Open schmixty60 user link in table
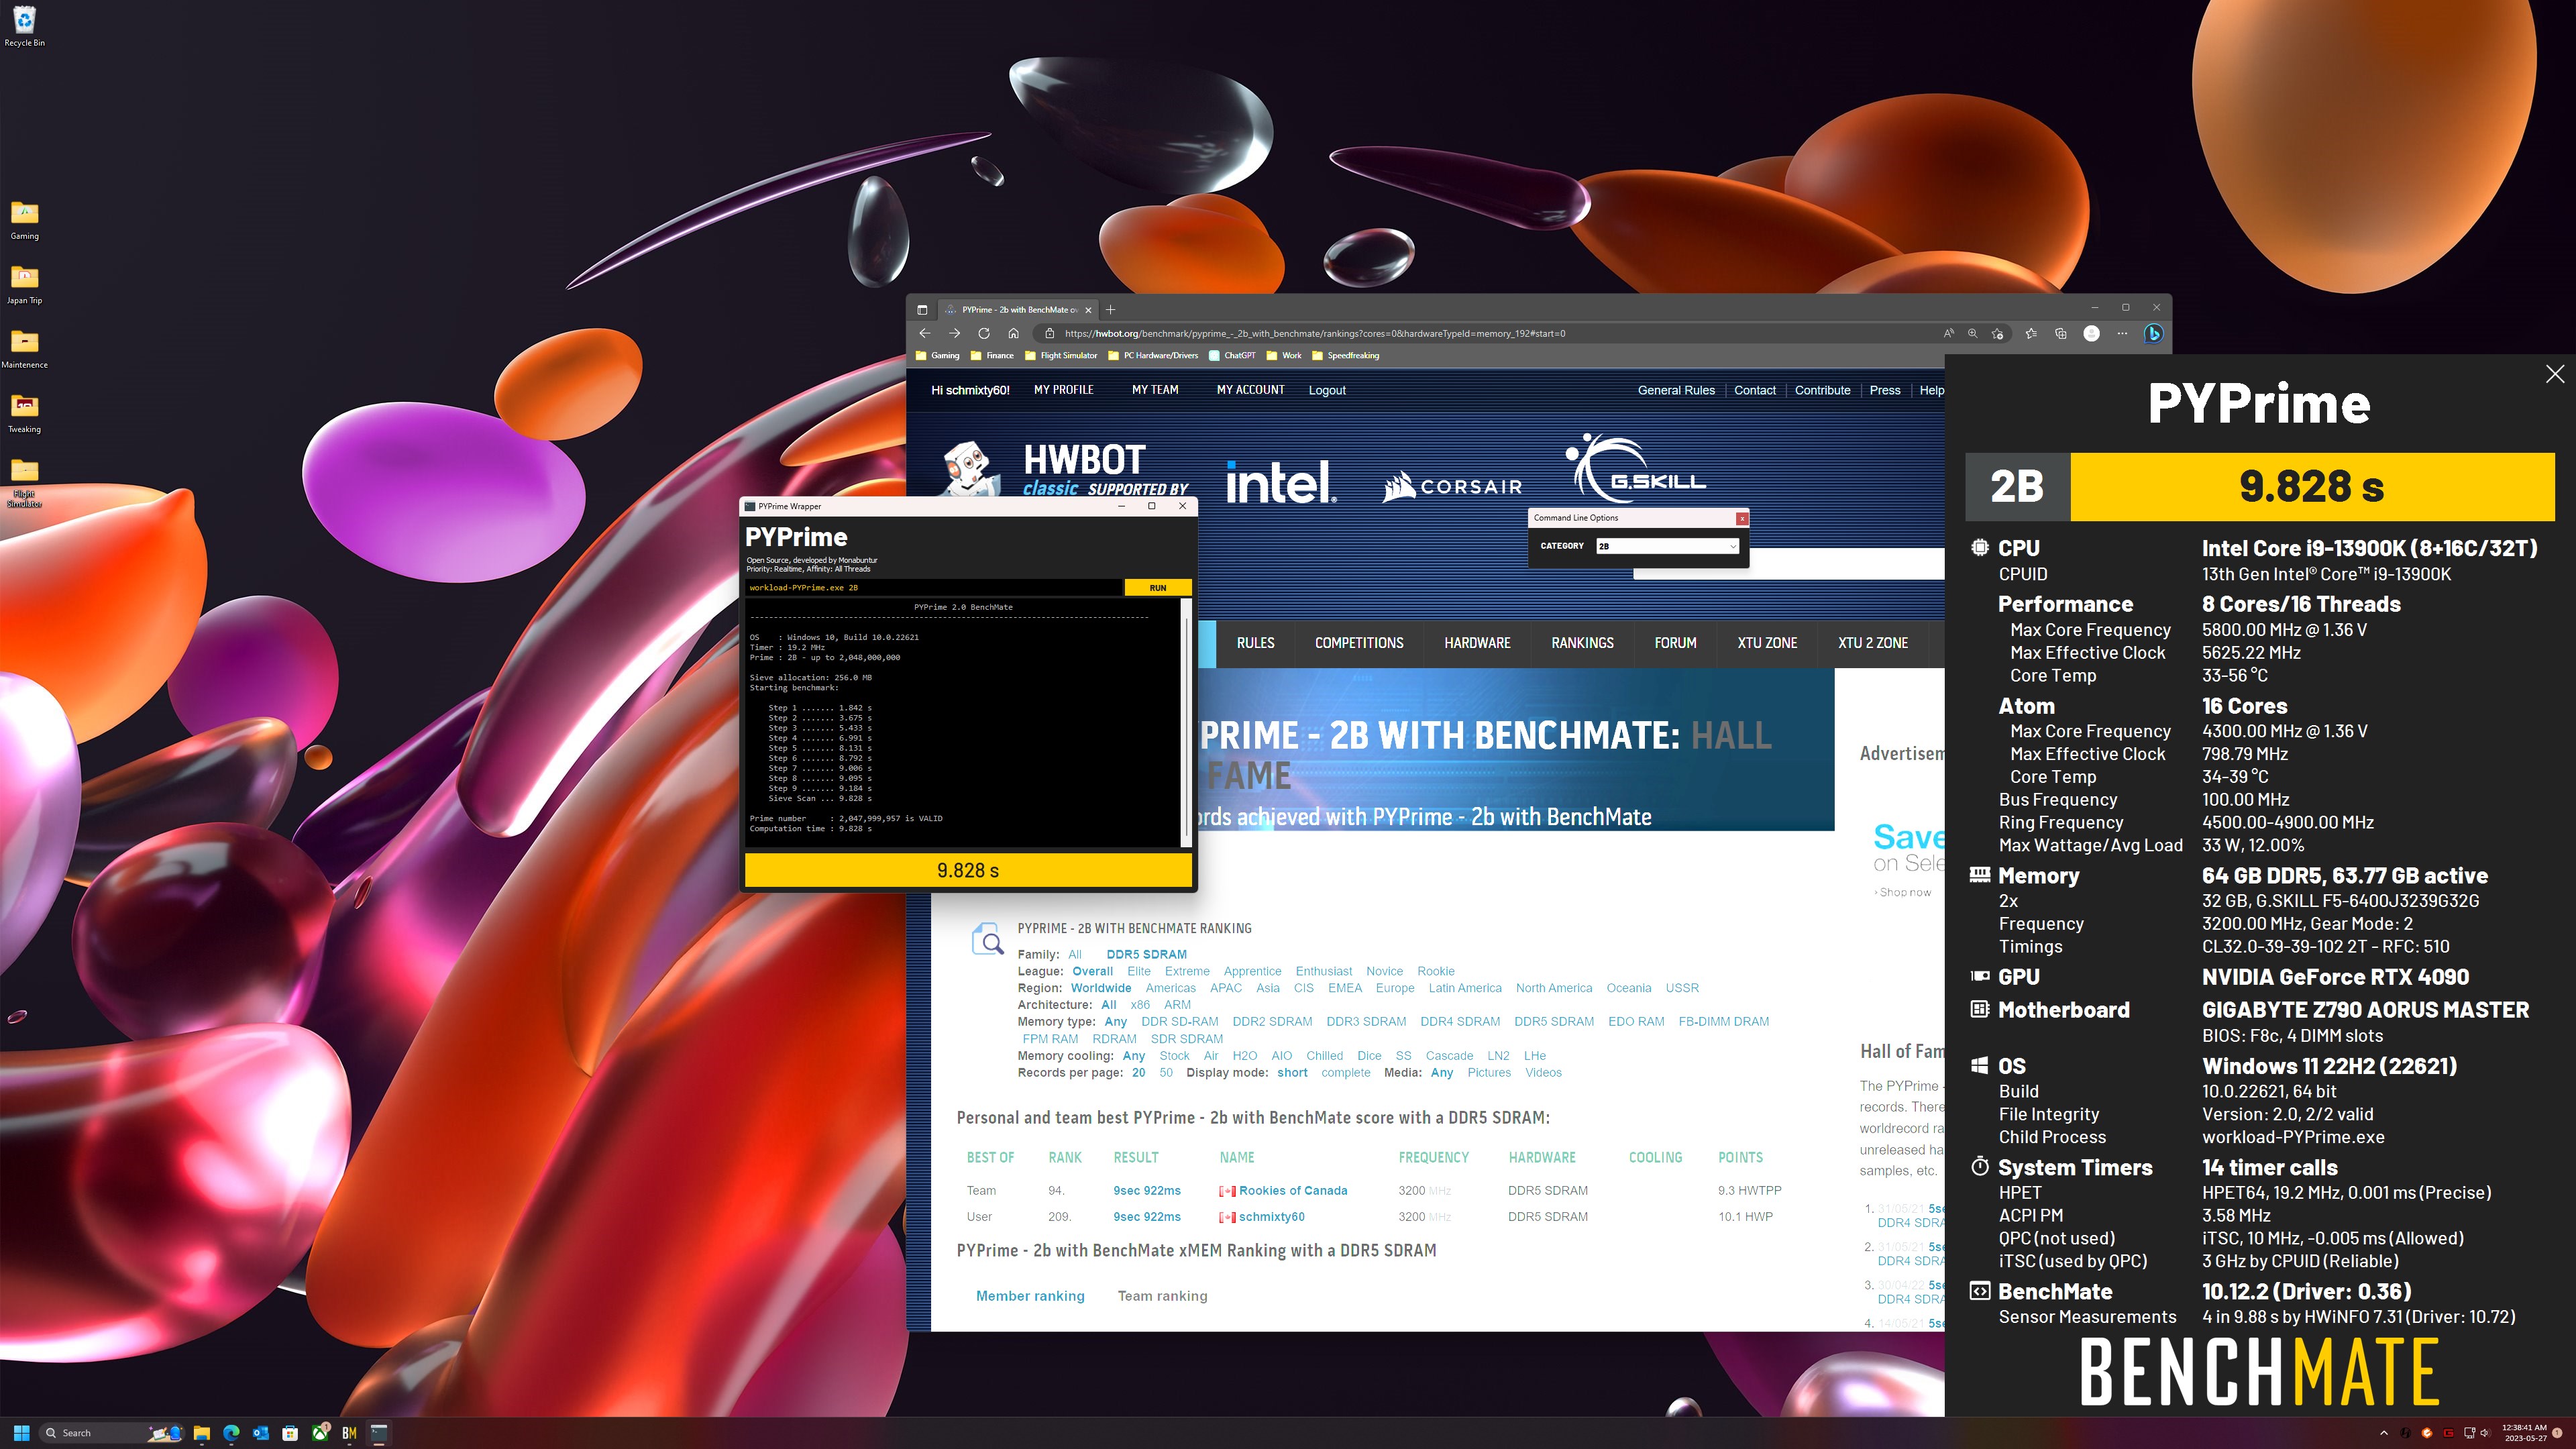Image resolution: width=2576 pixels, height=1449 pixels. coord(1271,1217)
